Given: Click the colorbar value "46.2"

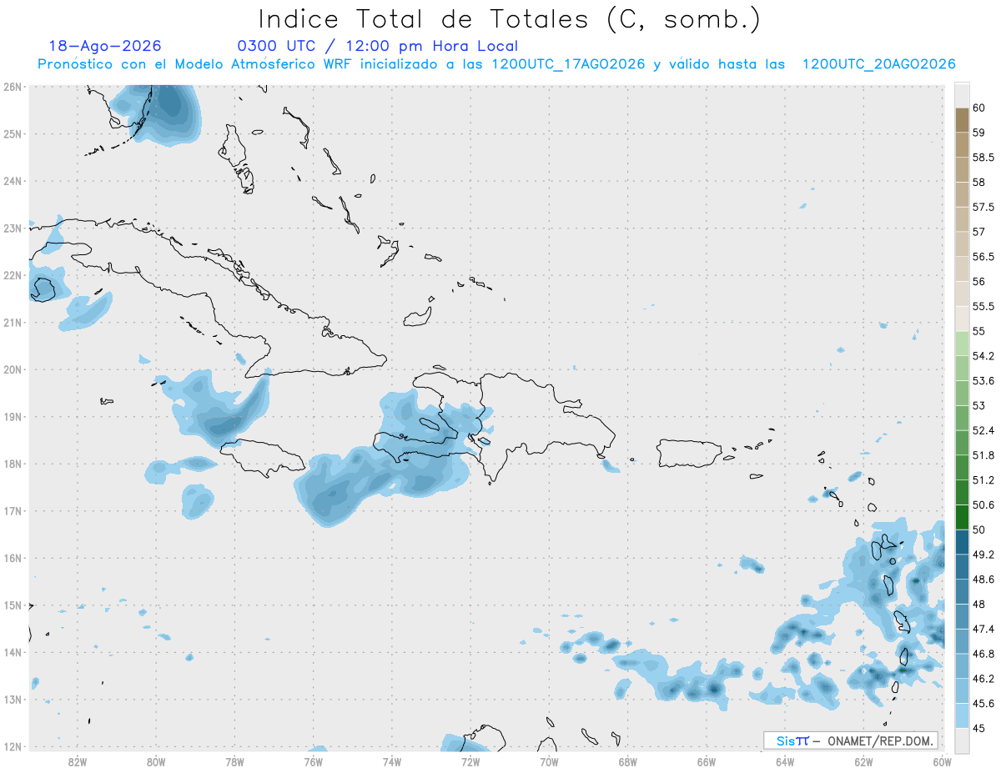Looking at the screenshot, I should tap(983, 679).
